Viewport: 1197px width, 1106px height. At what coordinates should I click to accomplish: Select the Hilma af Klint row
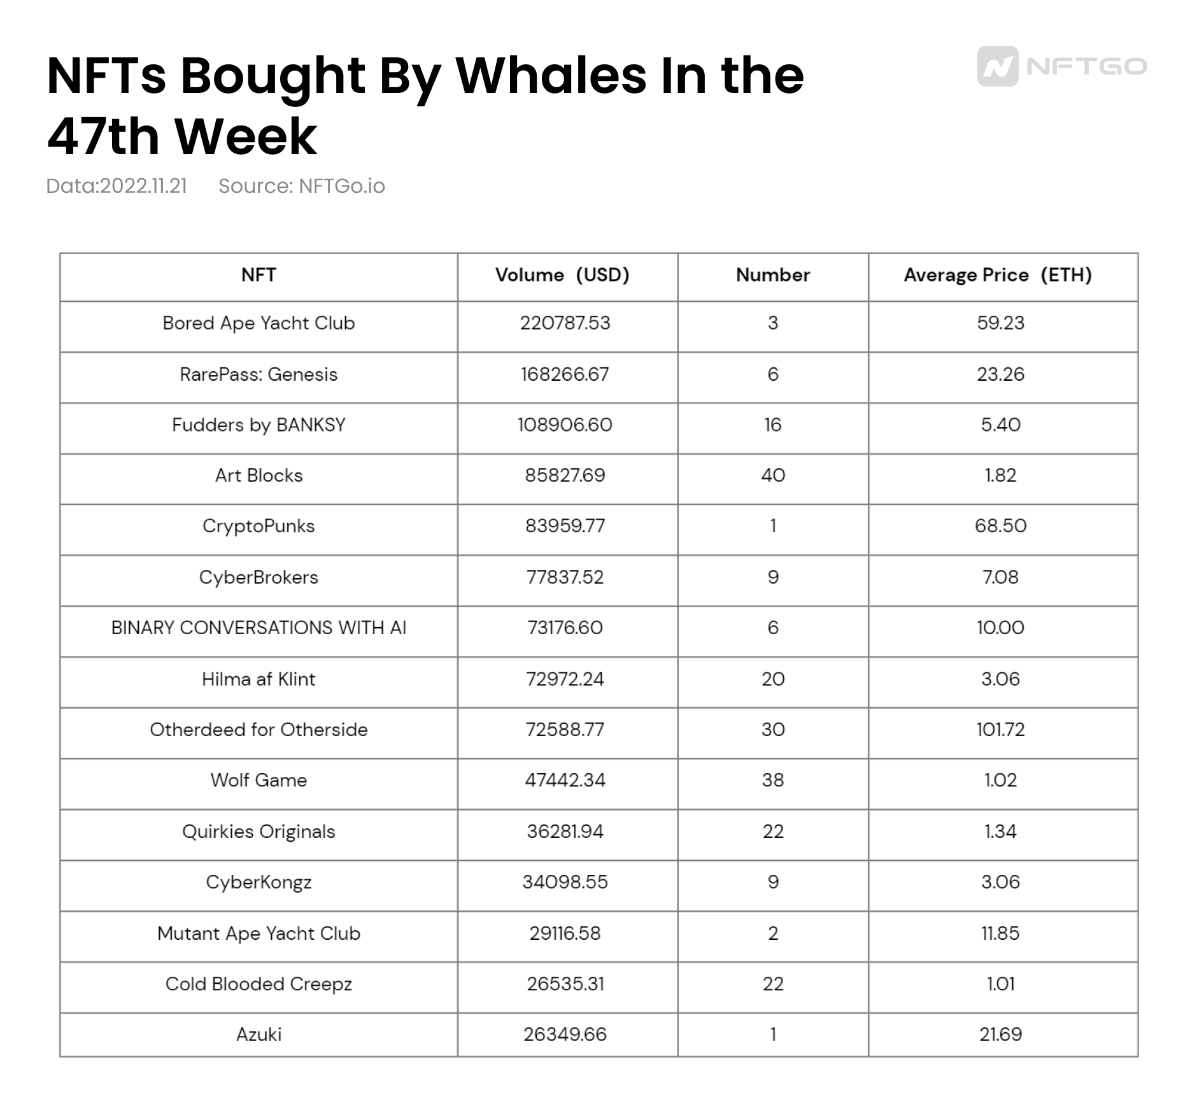click(259, 679)
